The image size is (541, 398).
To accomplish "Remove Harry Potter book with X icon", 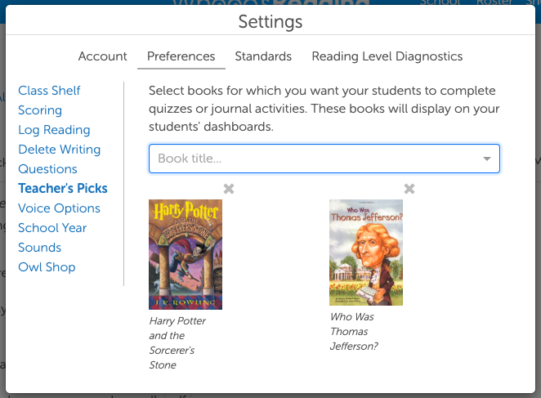I will tap(229, 189).
